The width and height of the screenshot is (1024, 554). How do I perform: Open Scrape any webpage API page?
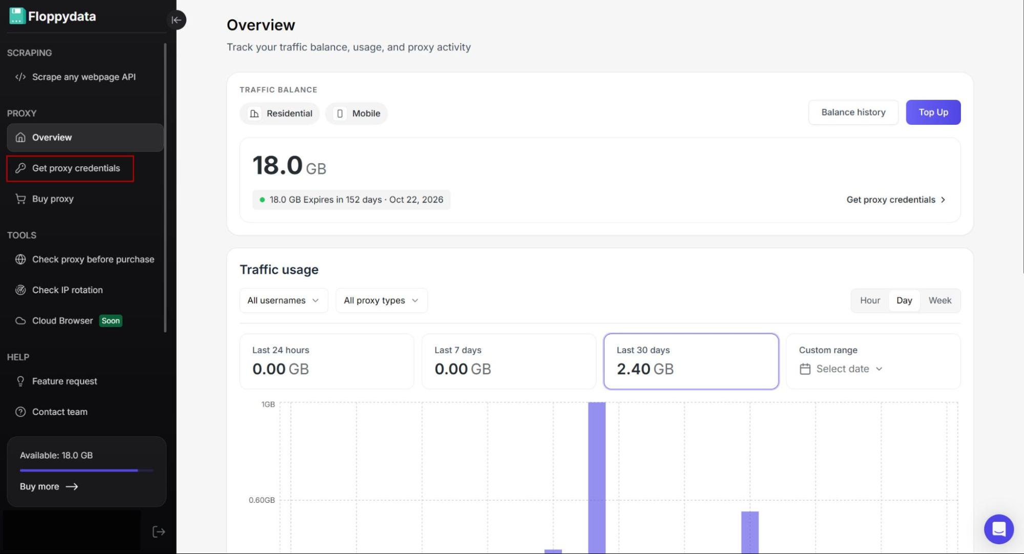point(86,77)
